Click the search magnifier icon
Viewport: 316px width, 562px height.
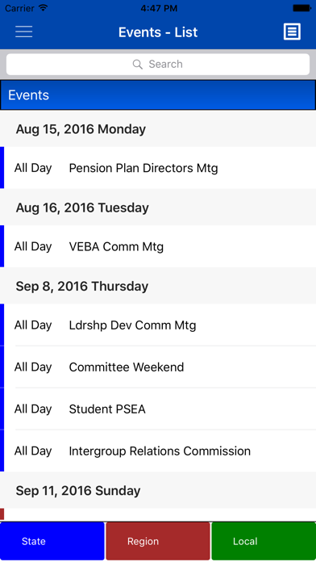(137, 64)
